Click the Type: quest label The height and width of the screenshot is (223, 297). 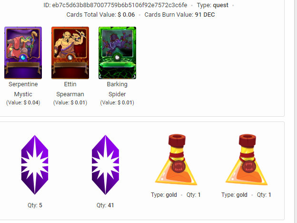(x=213, y=5)
